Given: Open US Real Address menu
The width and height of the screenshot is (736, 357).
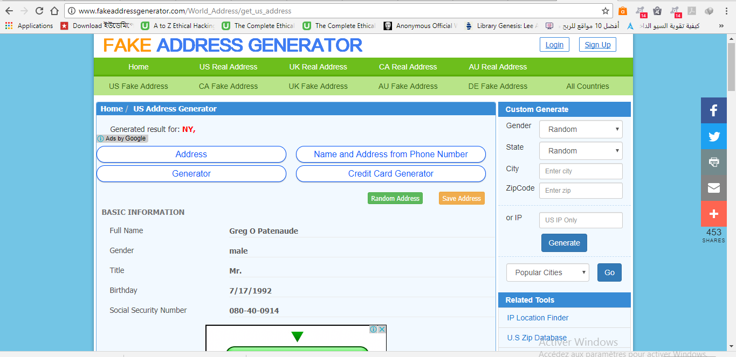Looking at the screenshot, I should pyautogui.click(x=229, y=67).
